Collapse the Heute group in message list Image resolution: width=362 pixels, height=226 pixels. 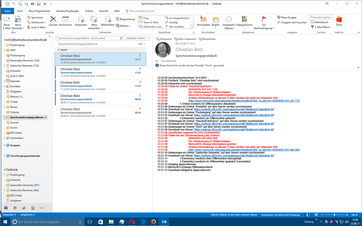coord(58,50)
